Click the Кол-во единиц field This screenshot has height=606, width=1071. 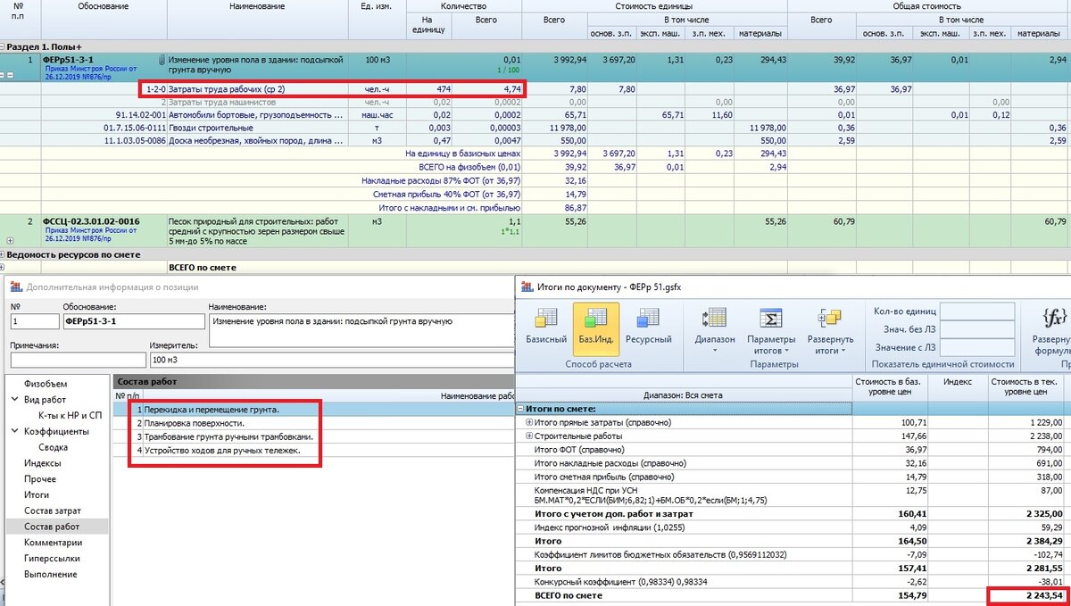(977, 311)
